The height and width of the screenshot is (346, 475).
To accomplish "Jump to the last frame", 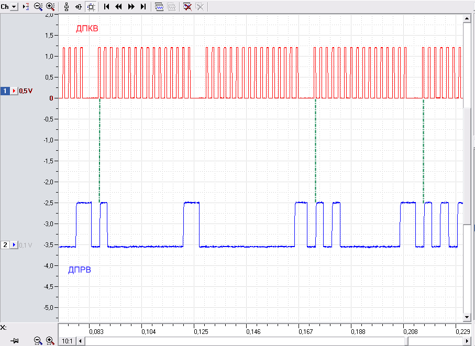I will [143, 7].
